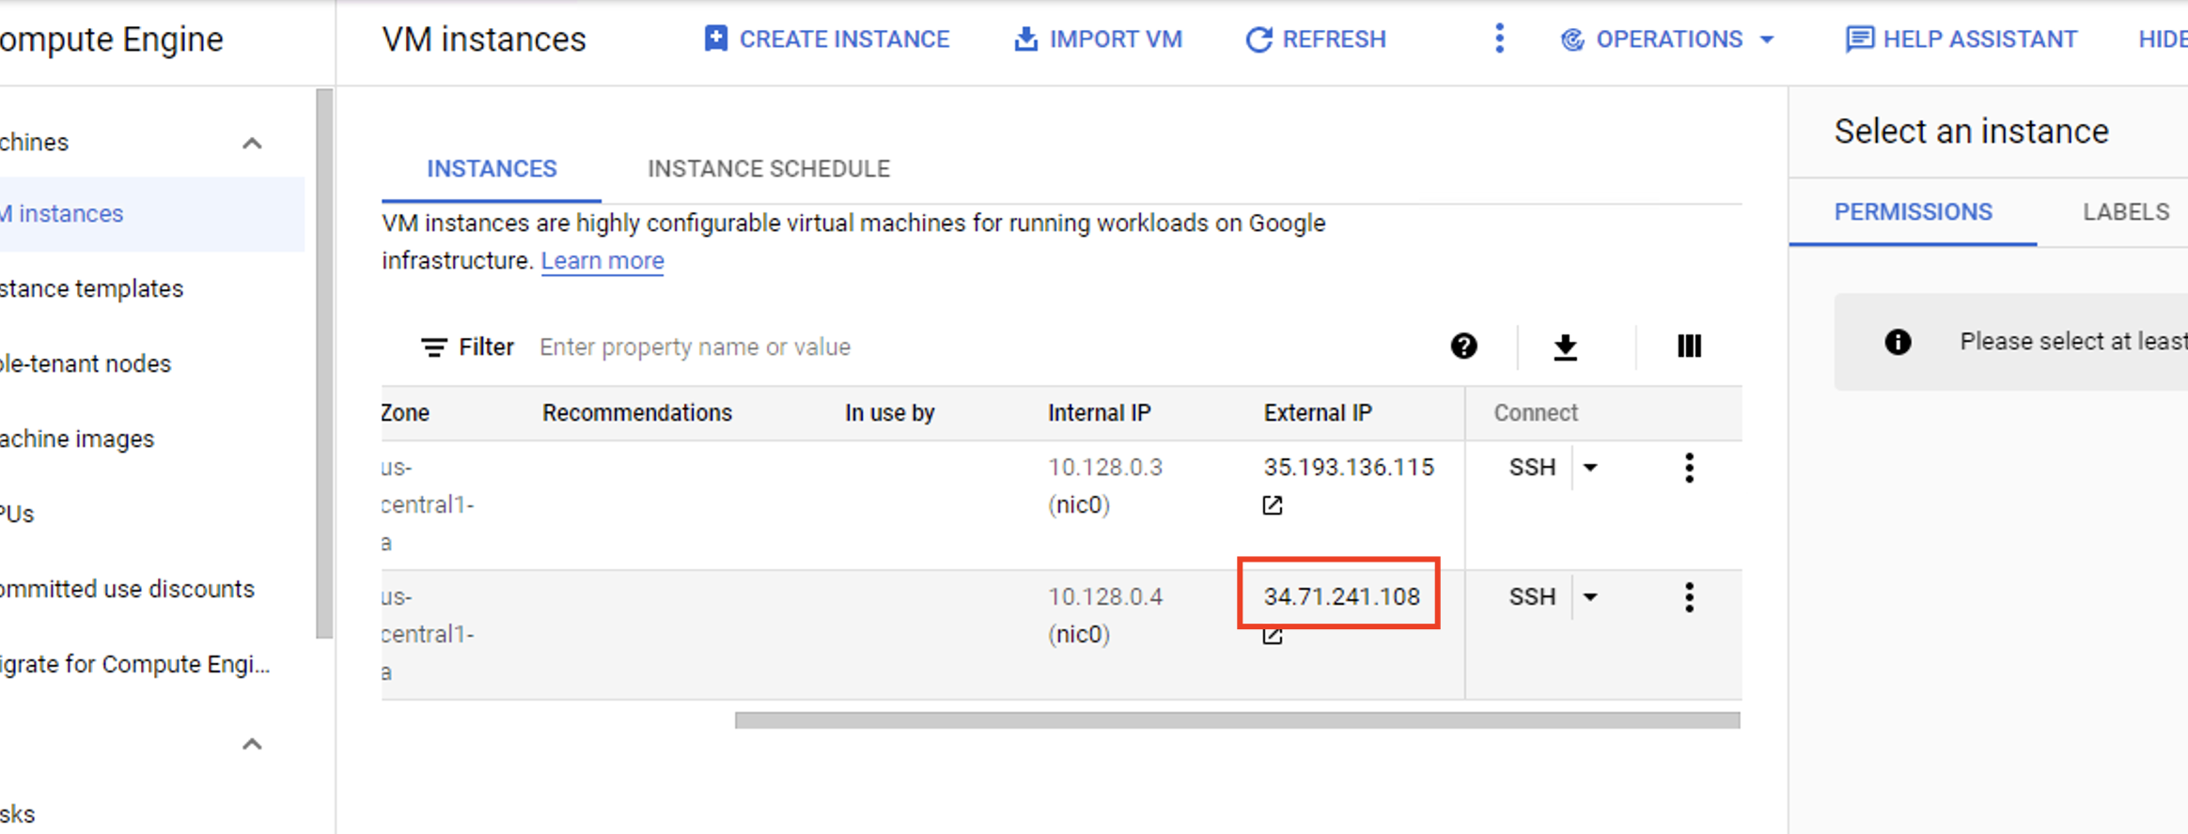Image resolution: width=2188 pixels, height=834 pixels.
Task: Switch to the Permissions tab
Action: click(x=1913, y=212)
